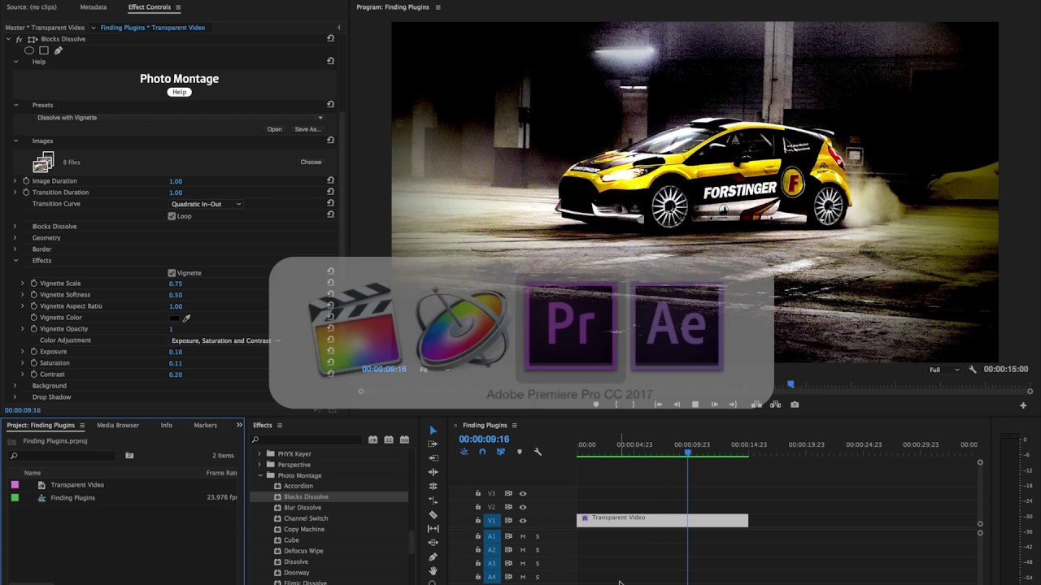Solo audio track A2
This screenshot has width=1041, height=585.
537,550
